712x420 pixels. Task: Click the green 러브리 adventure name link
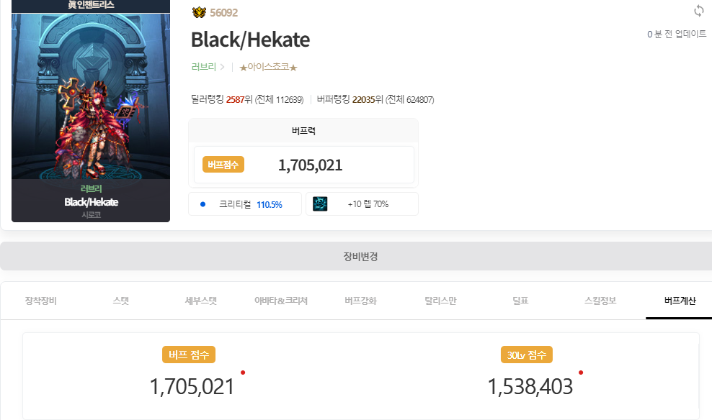click(x=203, y=67)
